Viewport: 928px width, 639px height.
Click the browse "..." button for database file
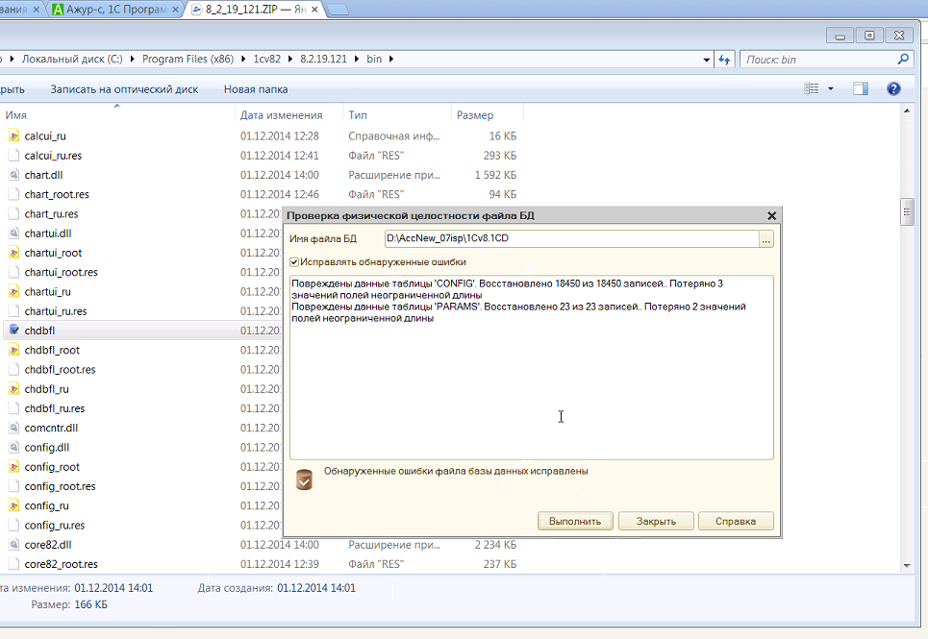(765, 239)
